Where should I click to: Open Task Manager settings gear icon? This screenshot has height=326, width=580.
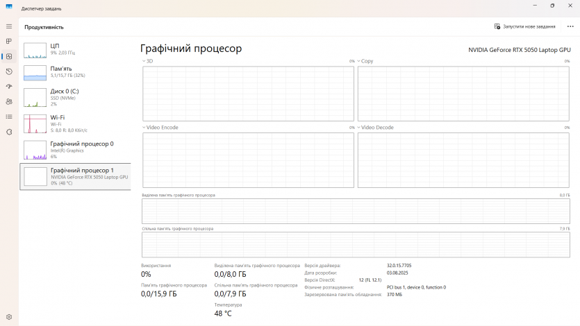pyautogui.click(x=9, y=317)
